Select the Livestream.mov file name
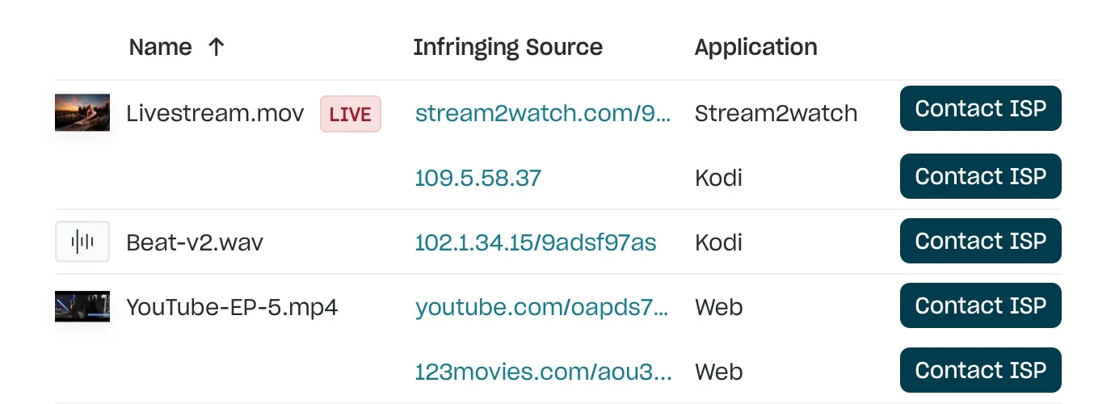The image size is (1115, 404). pos(215,113)
